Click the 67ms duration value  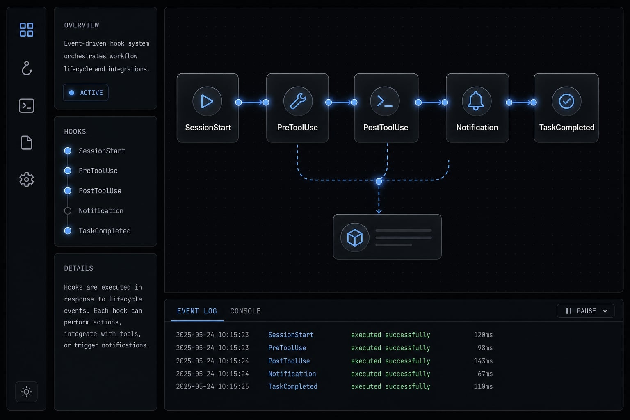485,374
